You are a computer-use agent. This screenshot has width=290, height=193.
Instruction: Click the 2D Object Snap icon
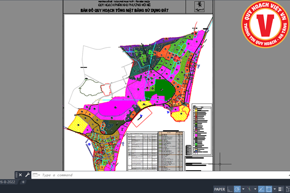(x=268, y=189)
